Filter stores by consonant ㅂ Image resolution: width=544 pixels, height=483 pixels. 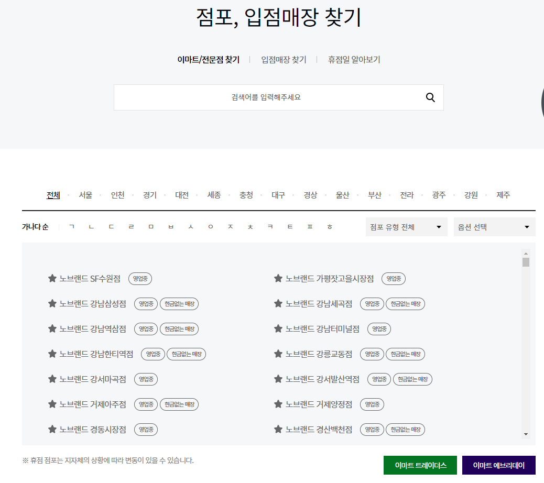point(171,227)
